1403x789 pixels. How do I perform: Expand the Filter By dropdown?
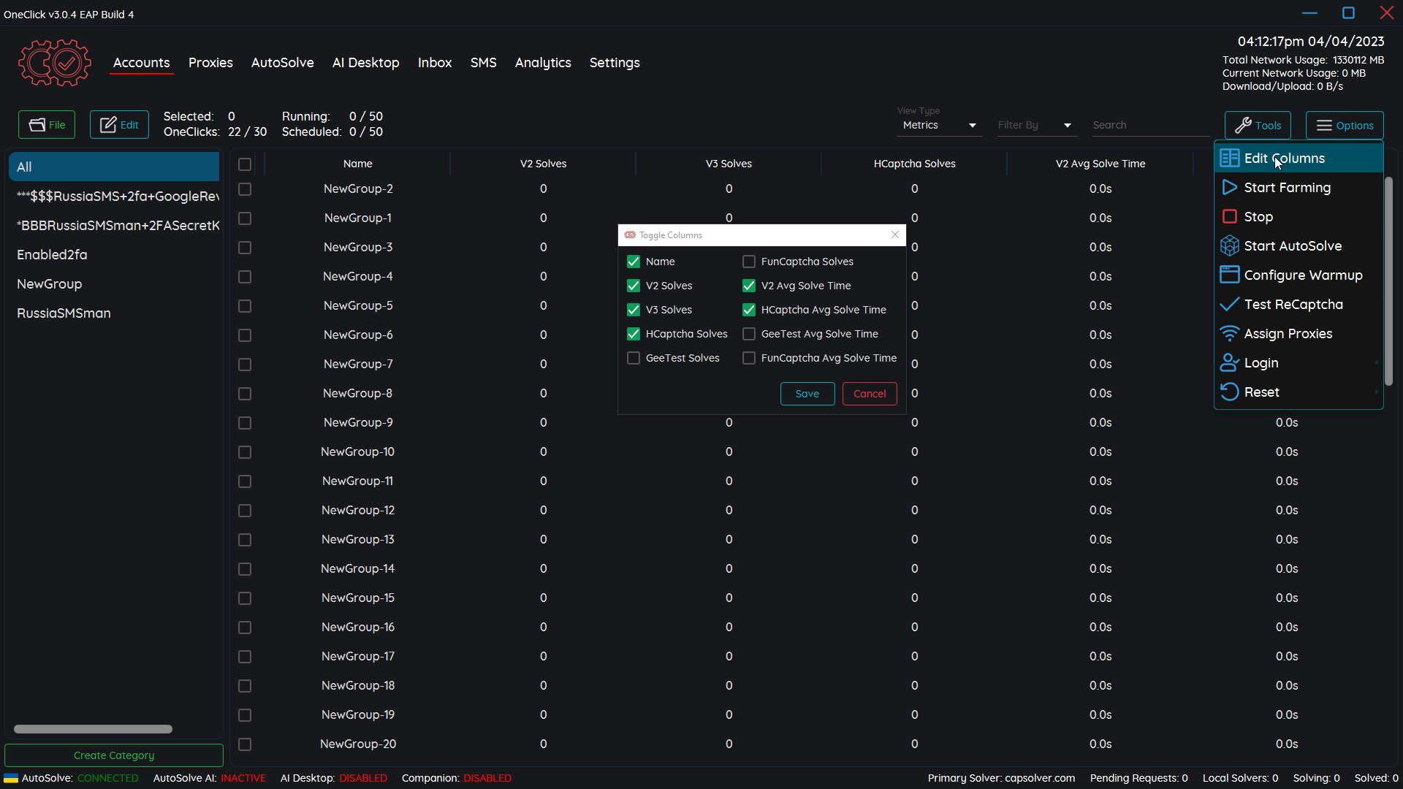coord(1034,126)
